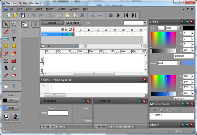Screen dimensions: 197x135
Task: Click the Cut scissors toolbar icon
Action: pos(52,15)
